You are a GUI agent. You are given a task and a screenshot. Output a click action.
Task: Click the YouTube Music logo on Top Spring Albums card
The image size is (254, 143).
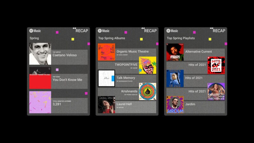coord(104,31)
